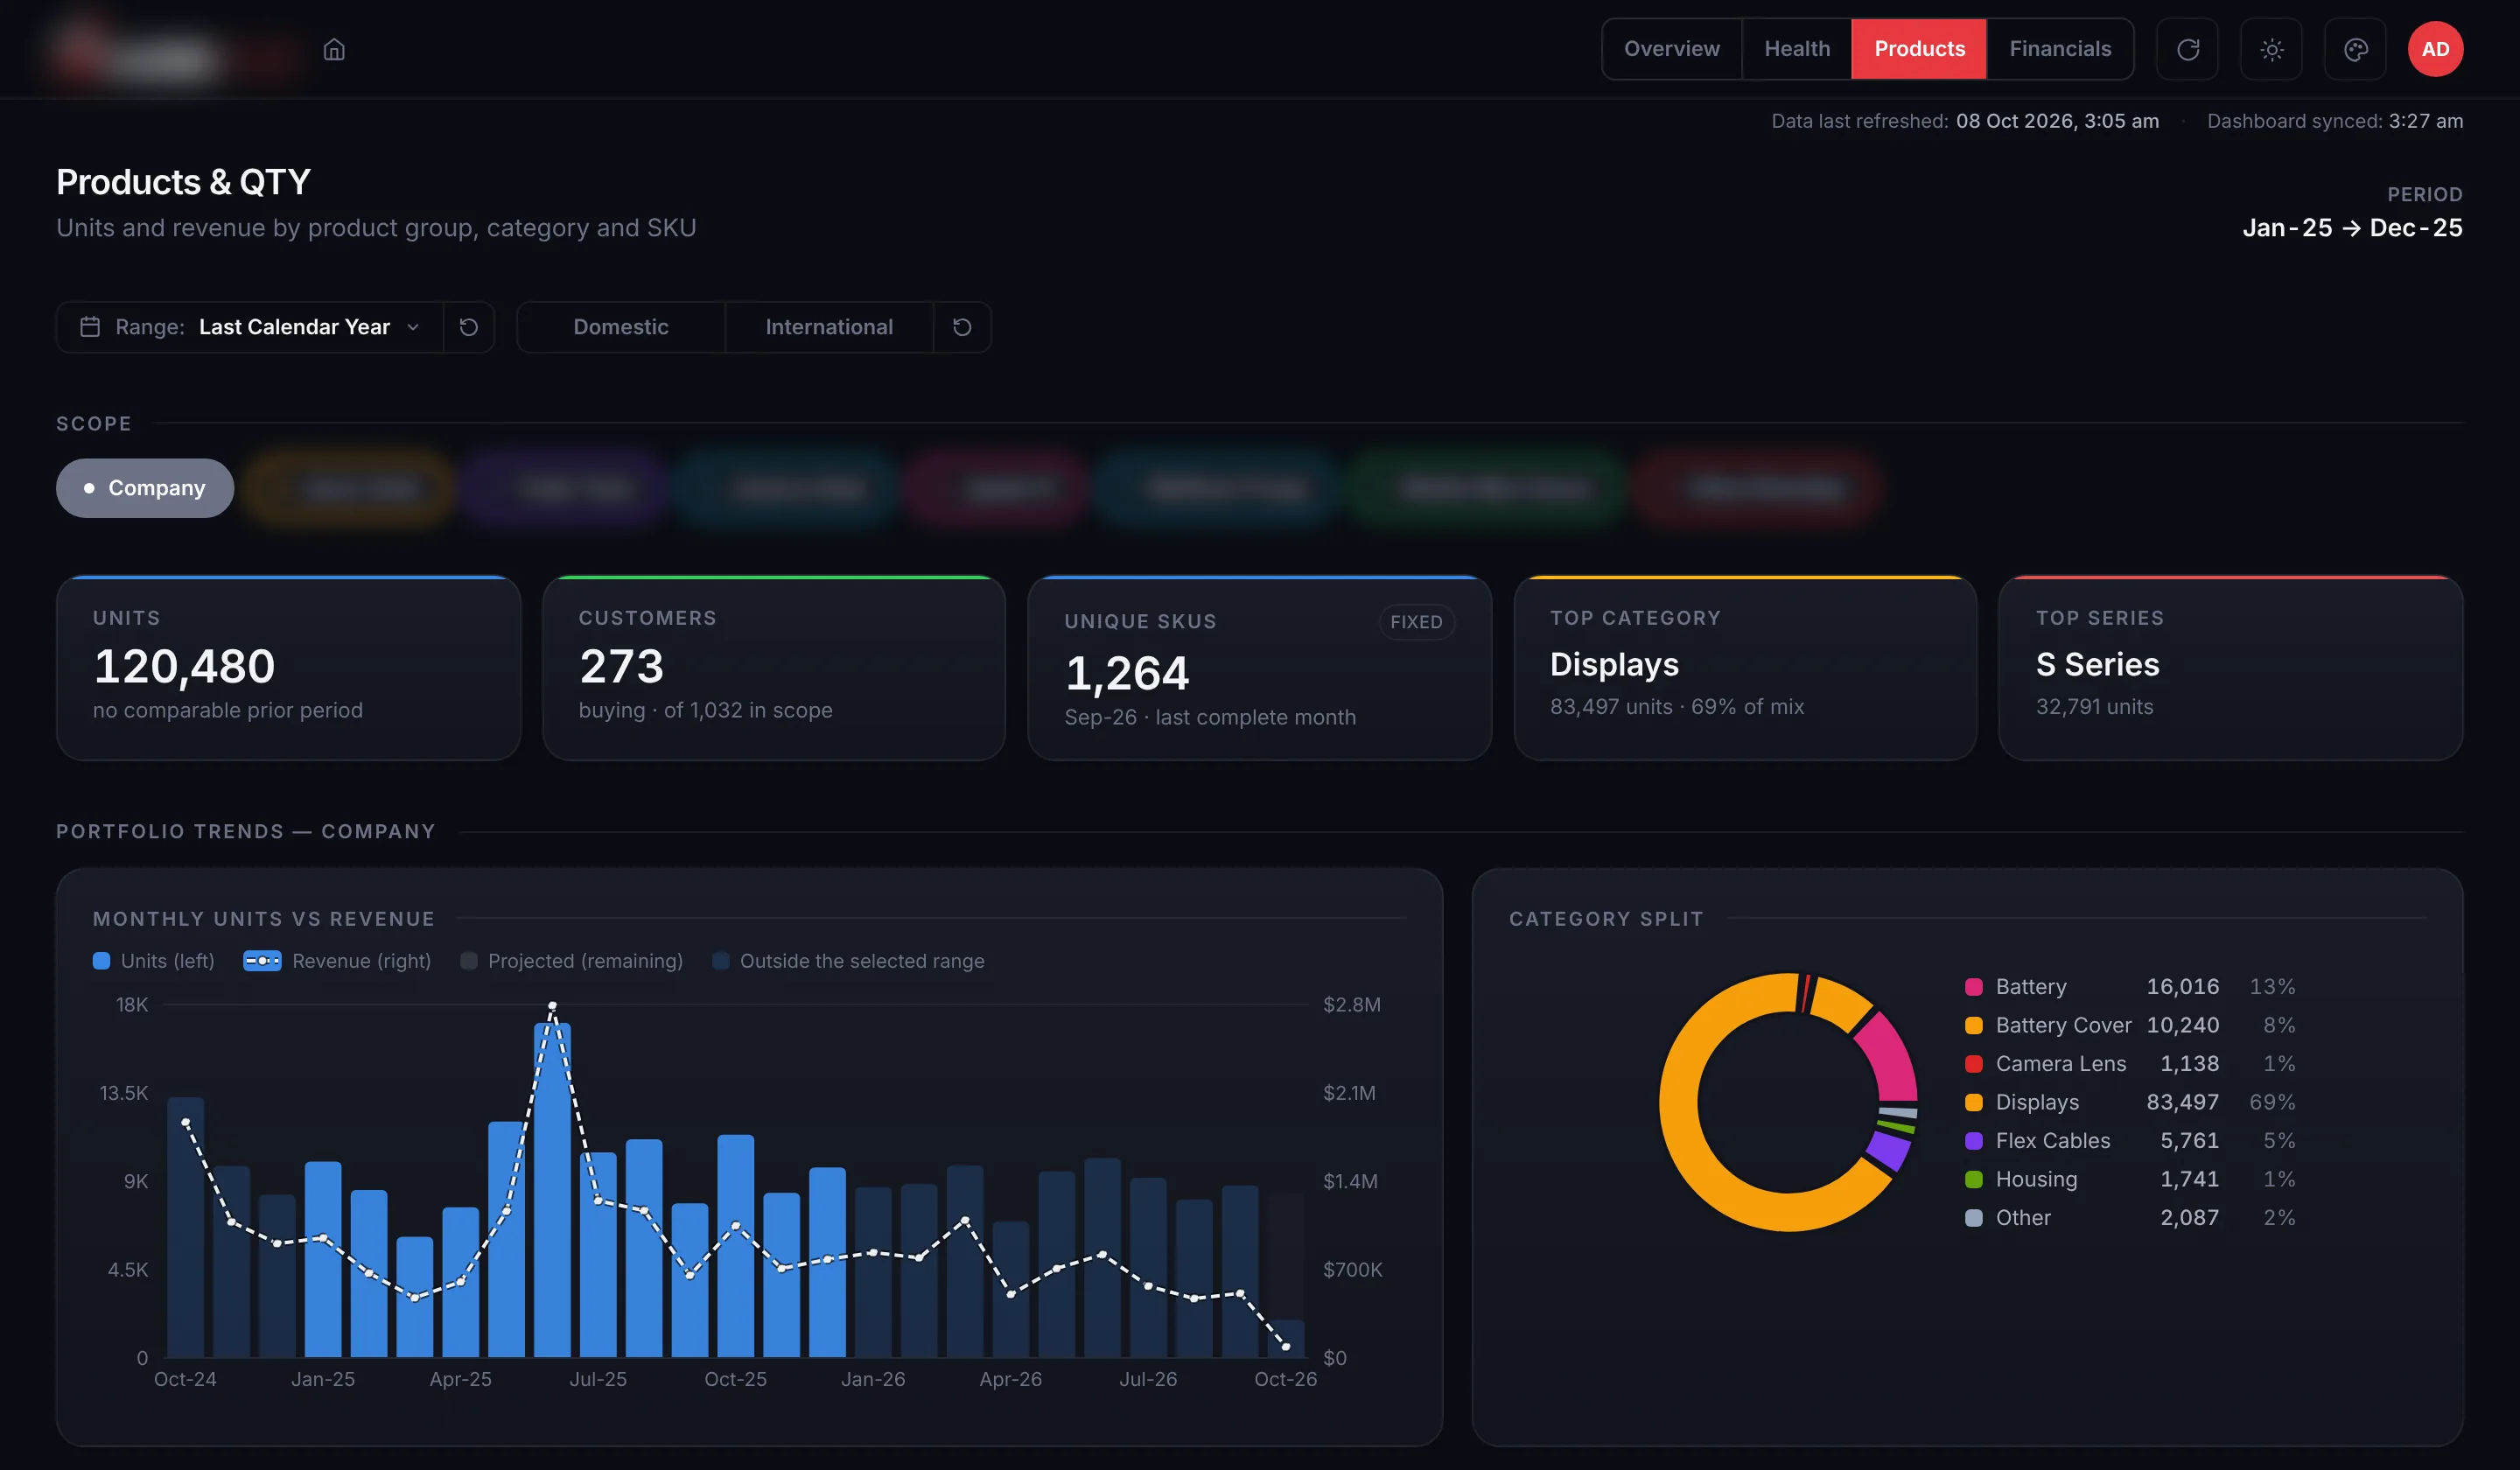Viewport: 2520px width, 1470px height.
Task: Select the Products tab
Action: coord(1919,49)
